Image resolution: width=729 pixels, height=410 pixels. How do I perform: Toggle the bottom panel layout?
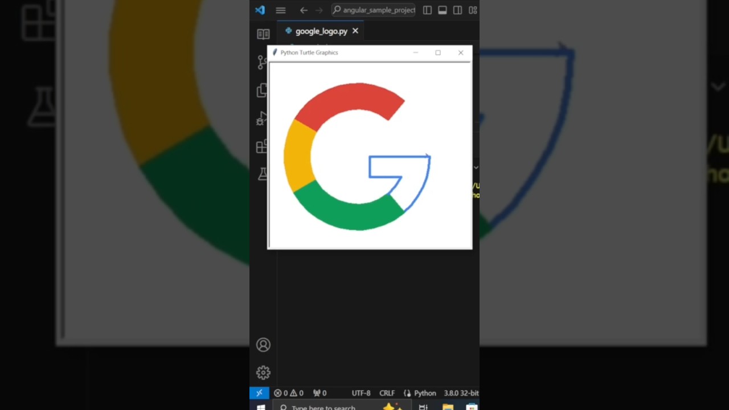pyautogui.click(x=442, y=10)
